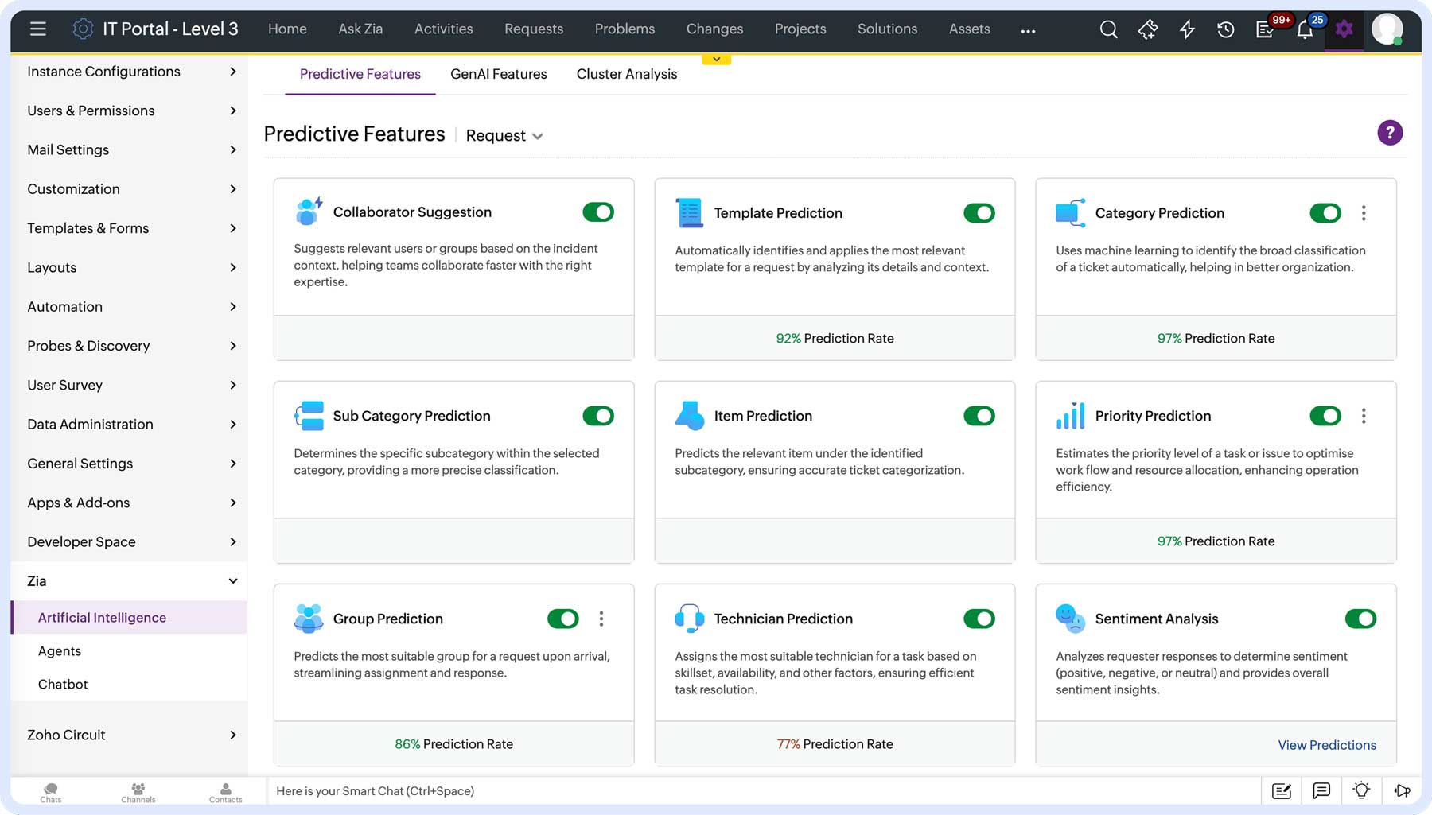Screen dimensions: 1432x815
Task: Click the purple admin settings gear icon
Action: [1344, 30]
